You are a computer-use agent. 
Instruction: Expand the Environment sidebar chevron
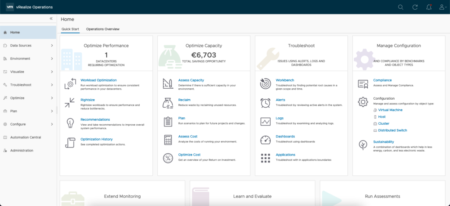(52, 58)
